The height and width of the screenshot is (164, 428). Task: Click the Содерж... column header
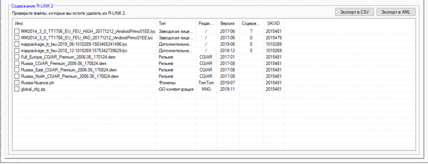click(x=251, y=23)
